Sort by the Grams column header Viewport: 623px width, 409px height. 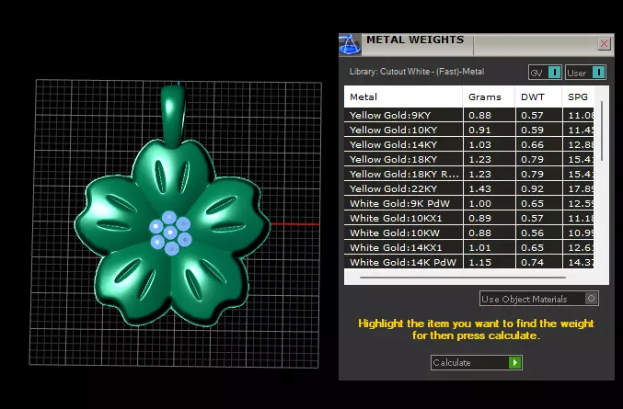pyautogui.click(x=489, y=97)
